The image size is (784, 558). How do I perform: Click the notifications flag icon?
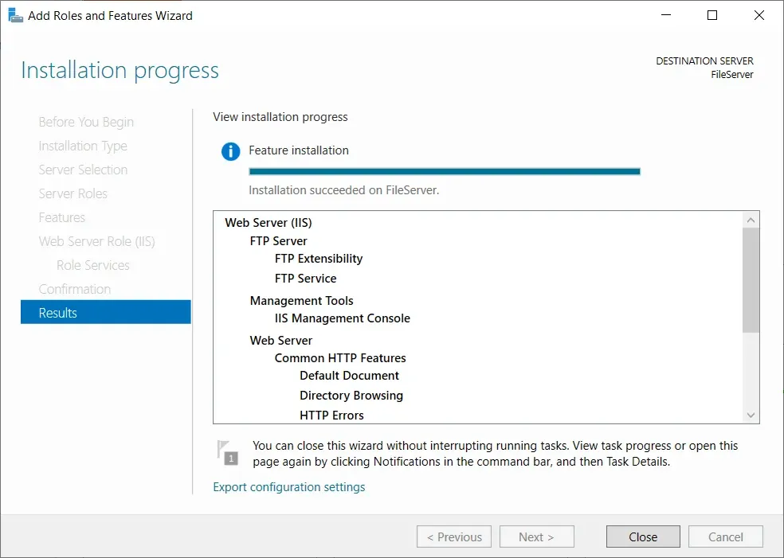[228, 452]
